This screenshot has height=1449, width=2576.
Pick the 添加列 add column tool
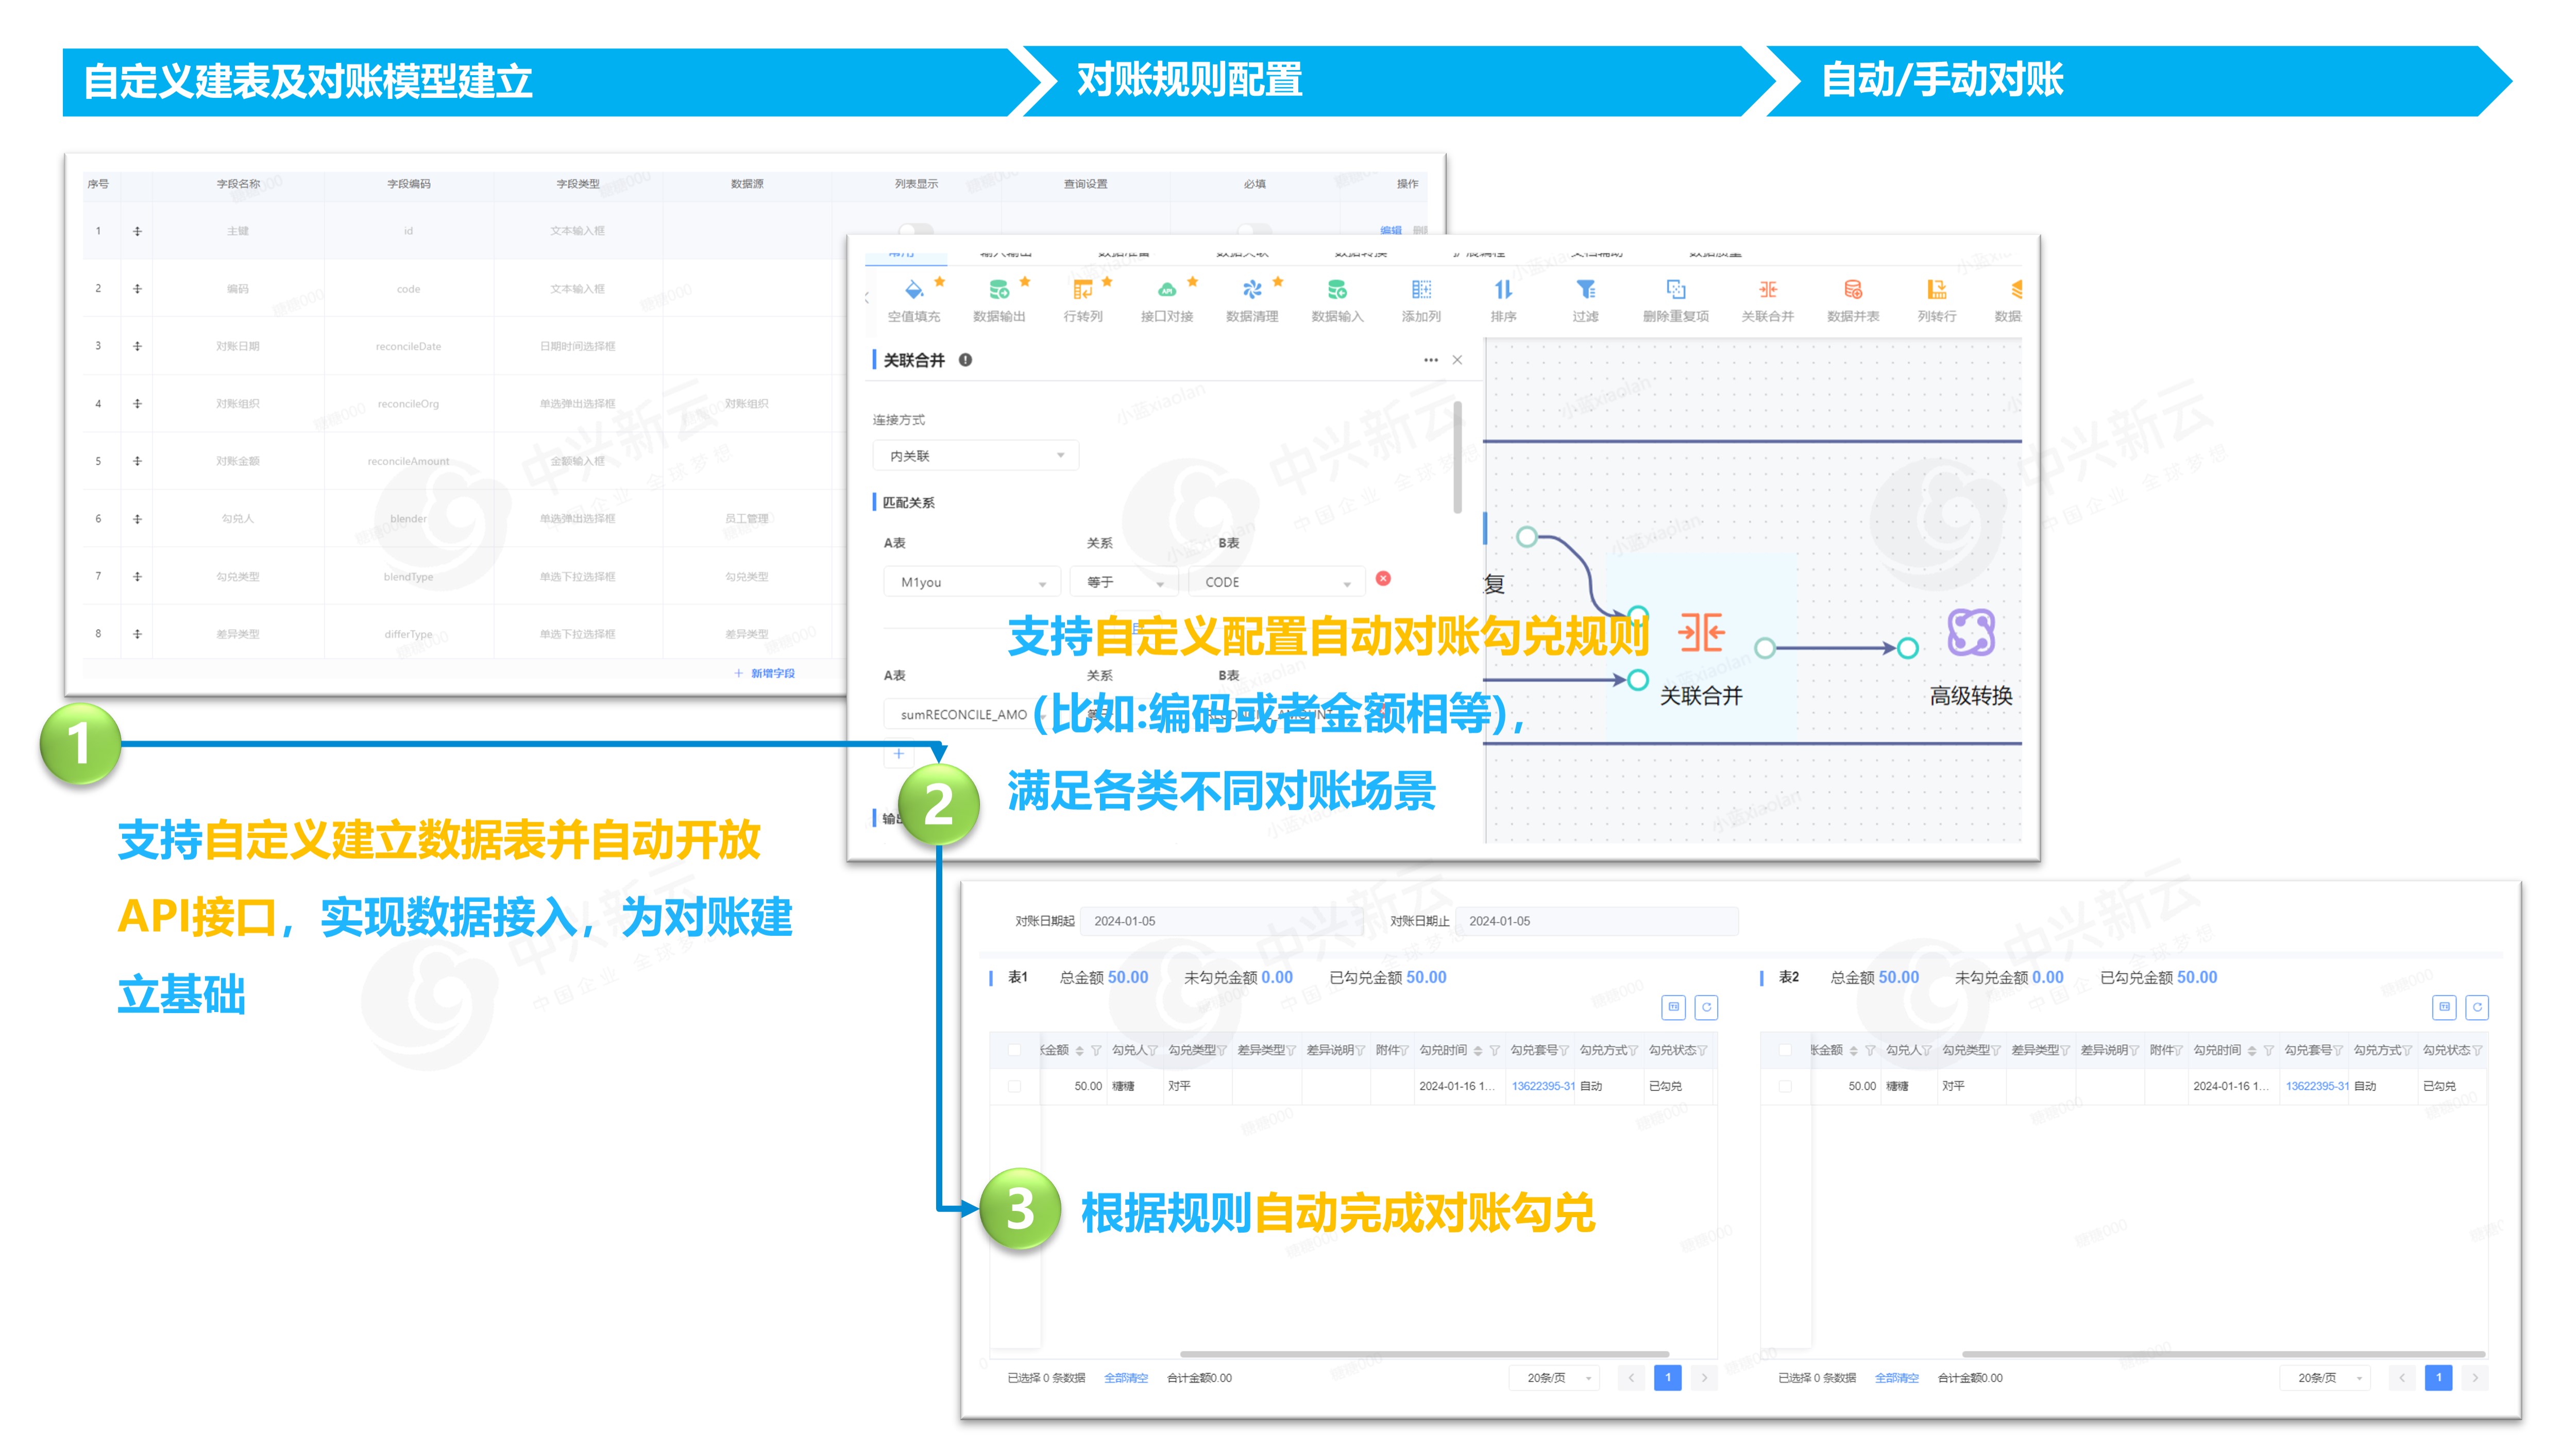1421,290
